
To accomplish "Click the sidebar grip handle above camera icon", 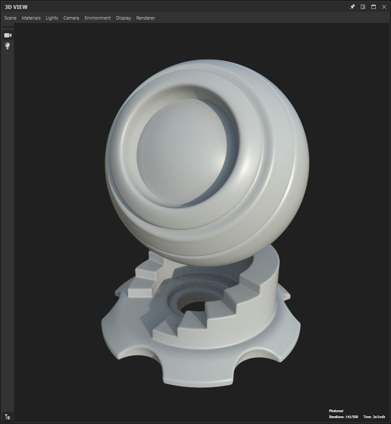I will (x=8, y=27).
